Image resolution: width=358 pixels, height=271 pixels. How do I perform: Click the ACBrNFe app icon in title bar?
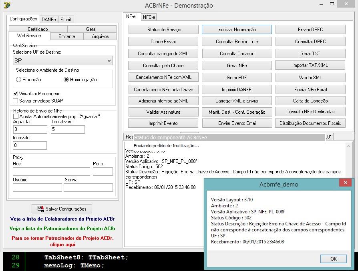pyautogui.click(x=7, y=5)
